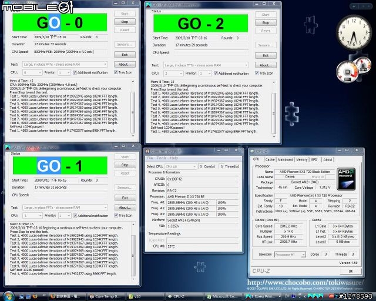Click the CPUID field showing 0x100F42
The image size is (376, 301).
(x=202, y=179)
